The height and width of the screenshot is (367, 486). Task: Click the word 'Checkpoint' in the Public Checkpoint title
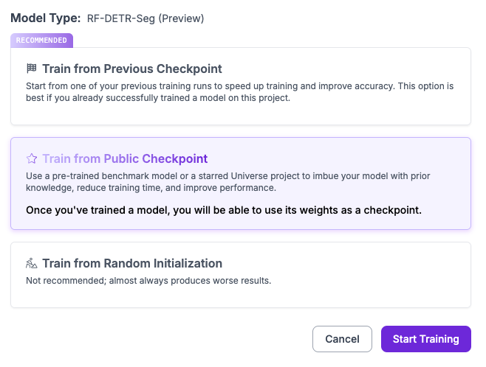point(174,158)
